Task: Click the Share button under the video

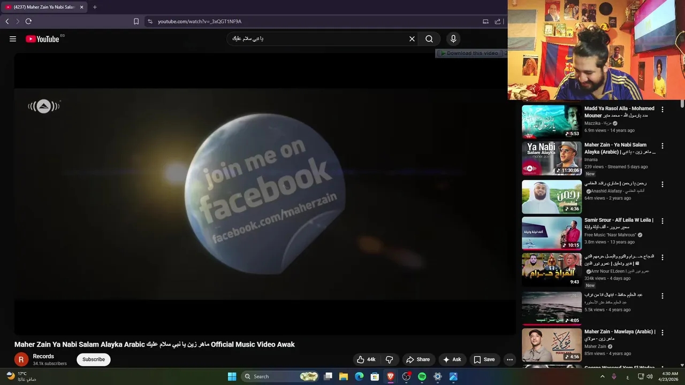Action: (418, 359)
